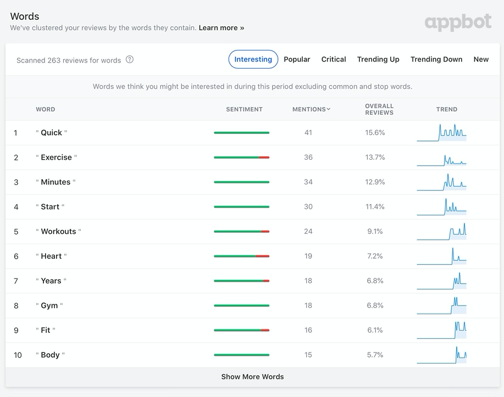The width and height of the screenshot is (504, 397).
Task: Switch to the New tab
Action: [481, 59]
